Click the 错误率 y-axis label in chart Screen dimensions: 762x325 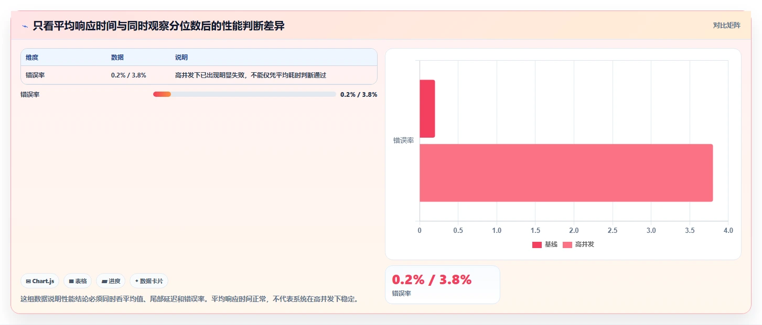coord(404,140)
